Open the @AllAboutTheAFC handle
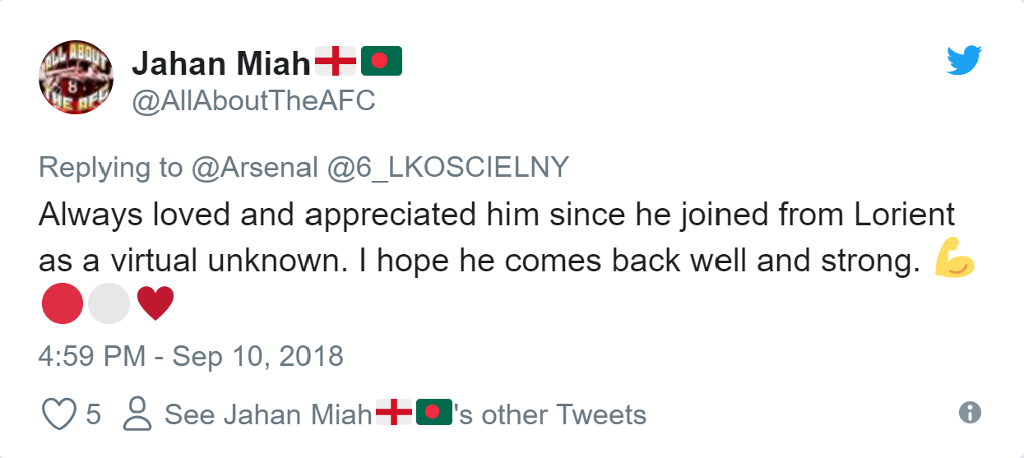 tap(253, 100)
